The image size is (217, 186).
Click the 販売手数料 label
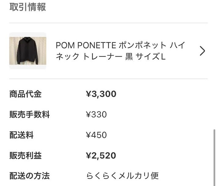29,115
